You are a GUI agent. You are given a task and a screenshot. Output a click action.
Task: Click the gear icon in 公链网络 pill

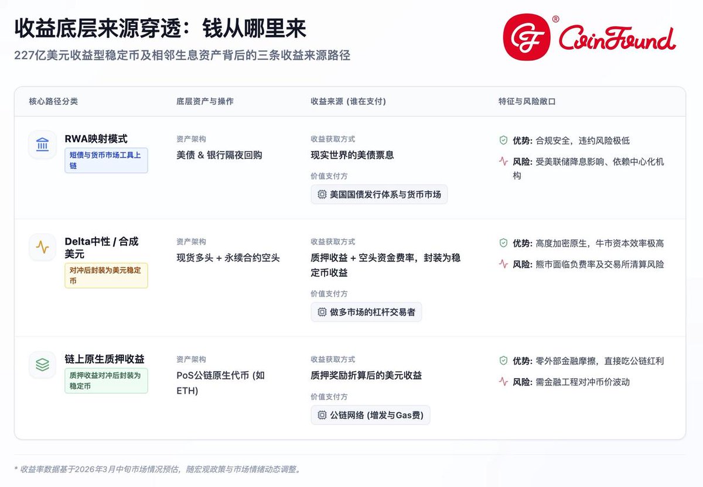(322, 414)
